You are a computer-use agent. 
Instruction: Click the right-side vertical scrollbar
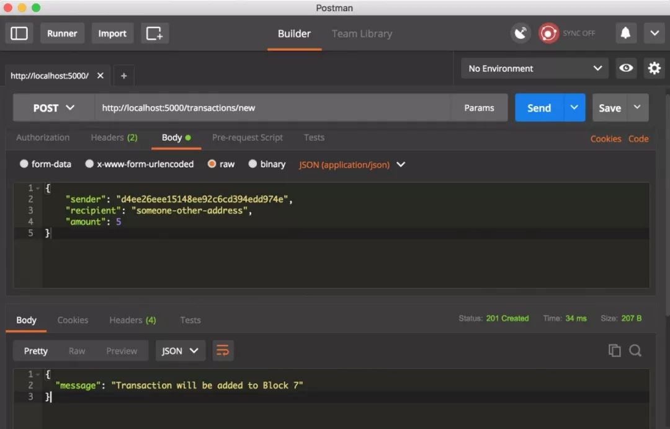pyautogui.click(x=667, y=205)
